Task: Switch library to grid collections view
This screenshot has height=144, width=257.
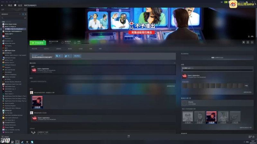Action: click(x=25, y=10)
